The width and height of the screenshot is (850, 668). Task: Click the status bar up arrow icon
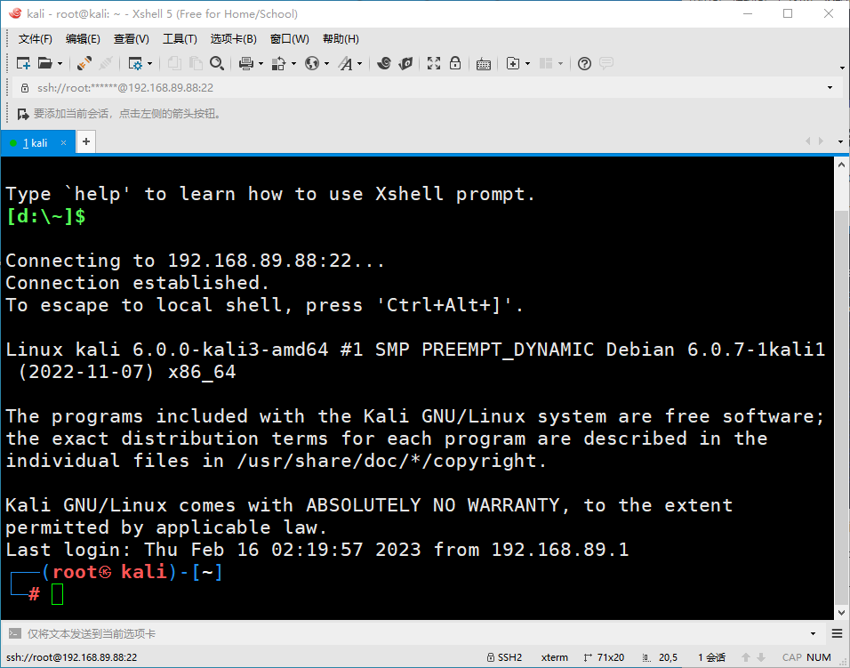pyautogui.click(x=746, y=657)
